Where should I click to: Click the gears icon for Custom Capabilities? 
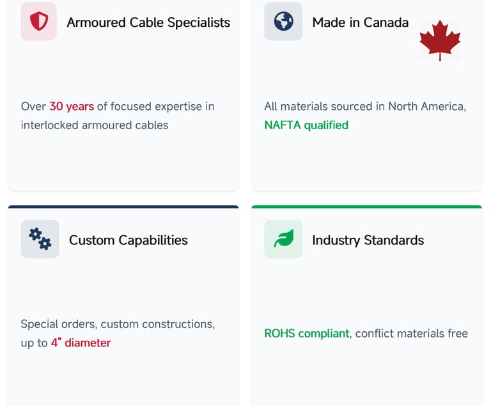pyautogui.click(x=40, y=239)
